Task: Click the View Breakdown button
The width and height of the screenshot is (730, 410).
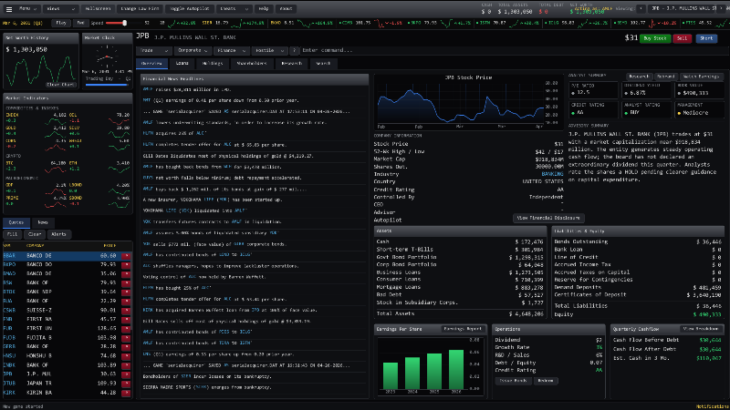Action: pos(700,329)
